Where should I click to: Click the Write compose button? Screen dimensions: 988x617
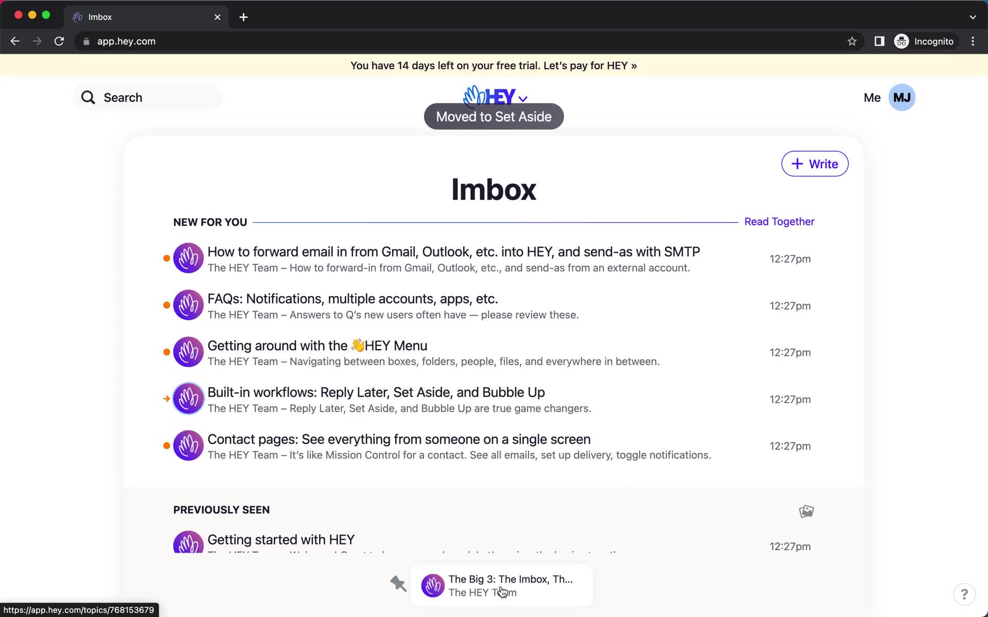814,163
